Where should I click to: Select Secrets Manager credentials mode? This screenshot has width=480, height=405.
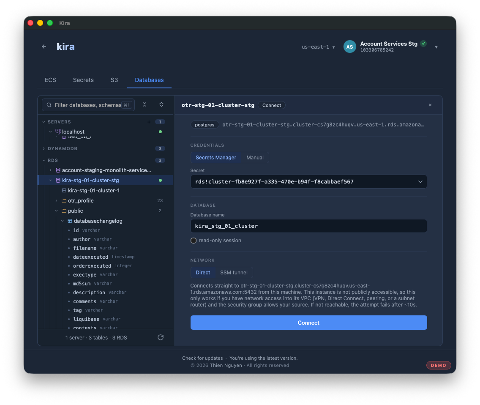216,157
